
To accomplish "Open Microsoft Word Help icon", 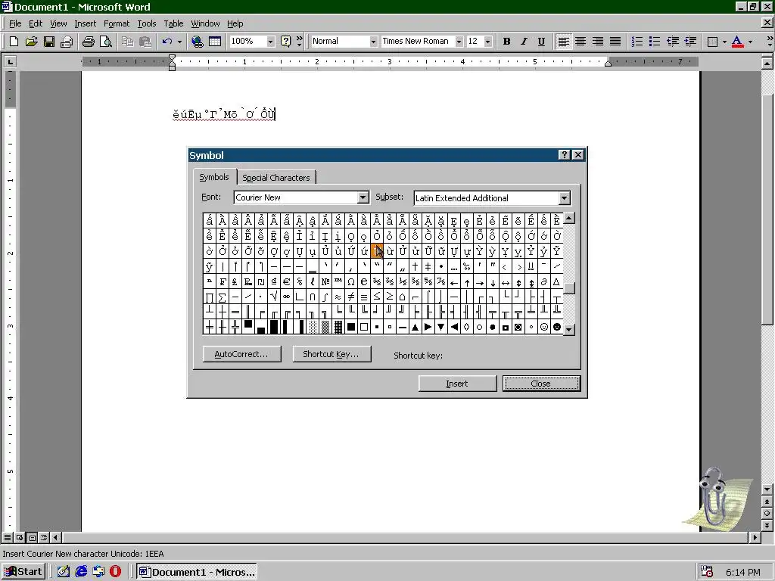I will coord(285,42).
